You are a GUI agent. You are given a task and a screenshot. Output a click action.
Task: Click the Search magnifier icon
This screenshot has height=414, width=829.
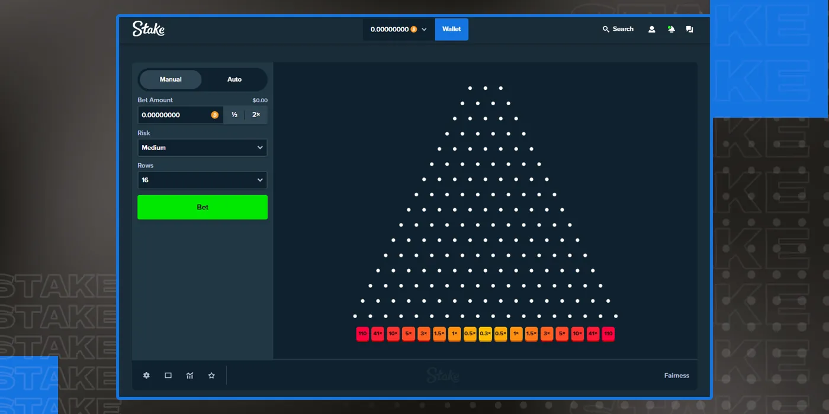[x=606, y=29]
